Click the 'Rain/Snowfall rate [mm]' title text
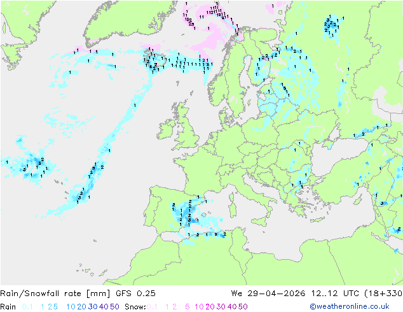The width and height of the screenshot is (403, 312). tap(55, 294)
